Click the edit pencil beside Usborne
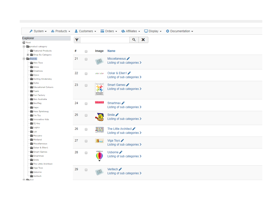The height and width of the screenshot is (198, 280). pyautogui.click(x=121, y=152)
